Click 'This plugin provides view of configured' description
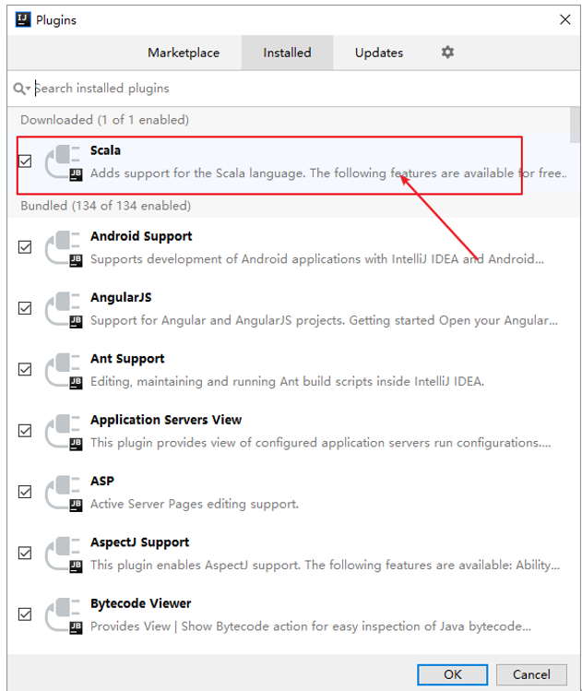Image resolution: width=582 pixels, height=691 pixels. point(321,443)
